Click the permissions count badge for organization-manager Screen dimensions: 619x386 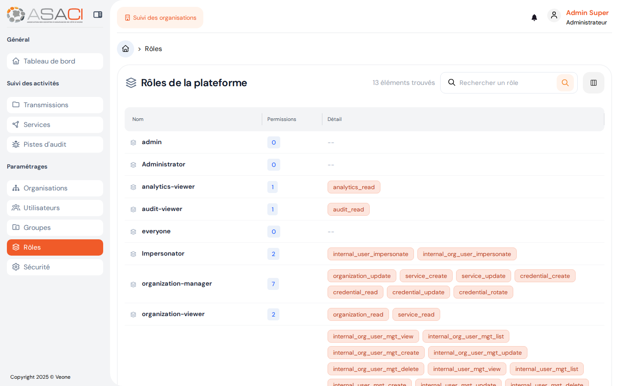[x=273, y=283]
